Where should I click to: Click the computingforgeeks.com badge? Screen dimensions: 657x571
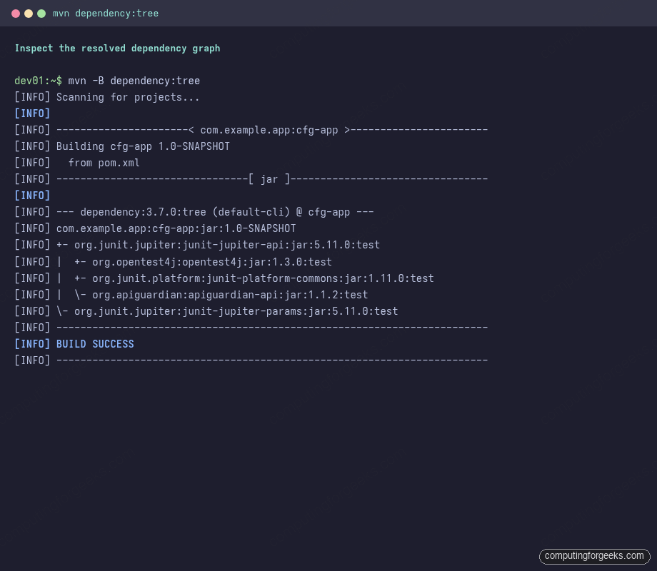pyautogui.click(x=594, y=556)
